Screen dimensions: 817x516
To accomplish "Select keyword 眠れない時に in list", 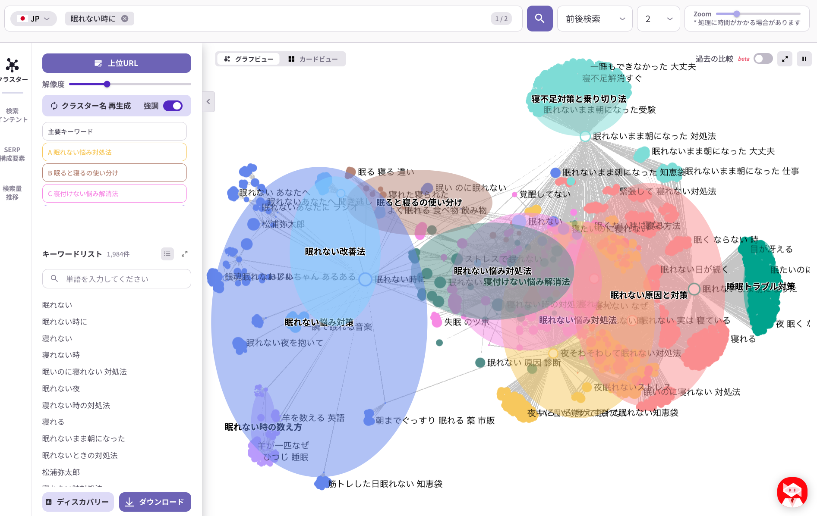I will (x=65, y=322).
